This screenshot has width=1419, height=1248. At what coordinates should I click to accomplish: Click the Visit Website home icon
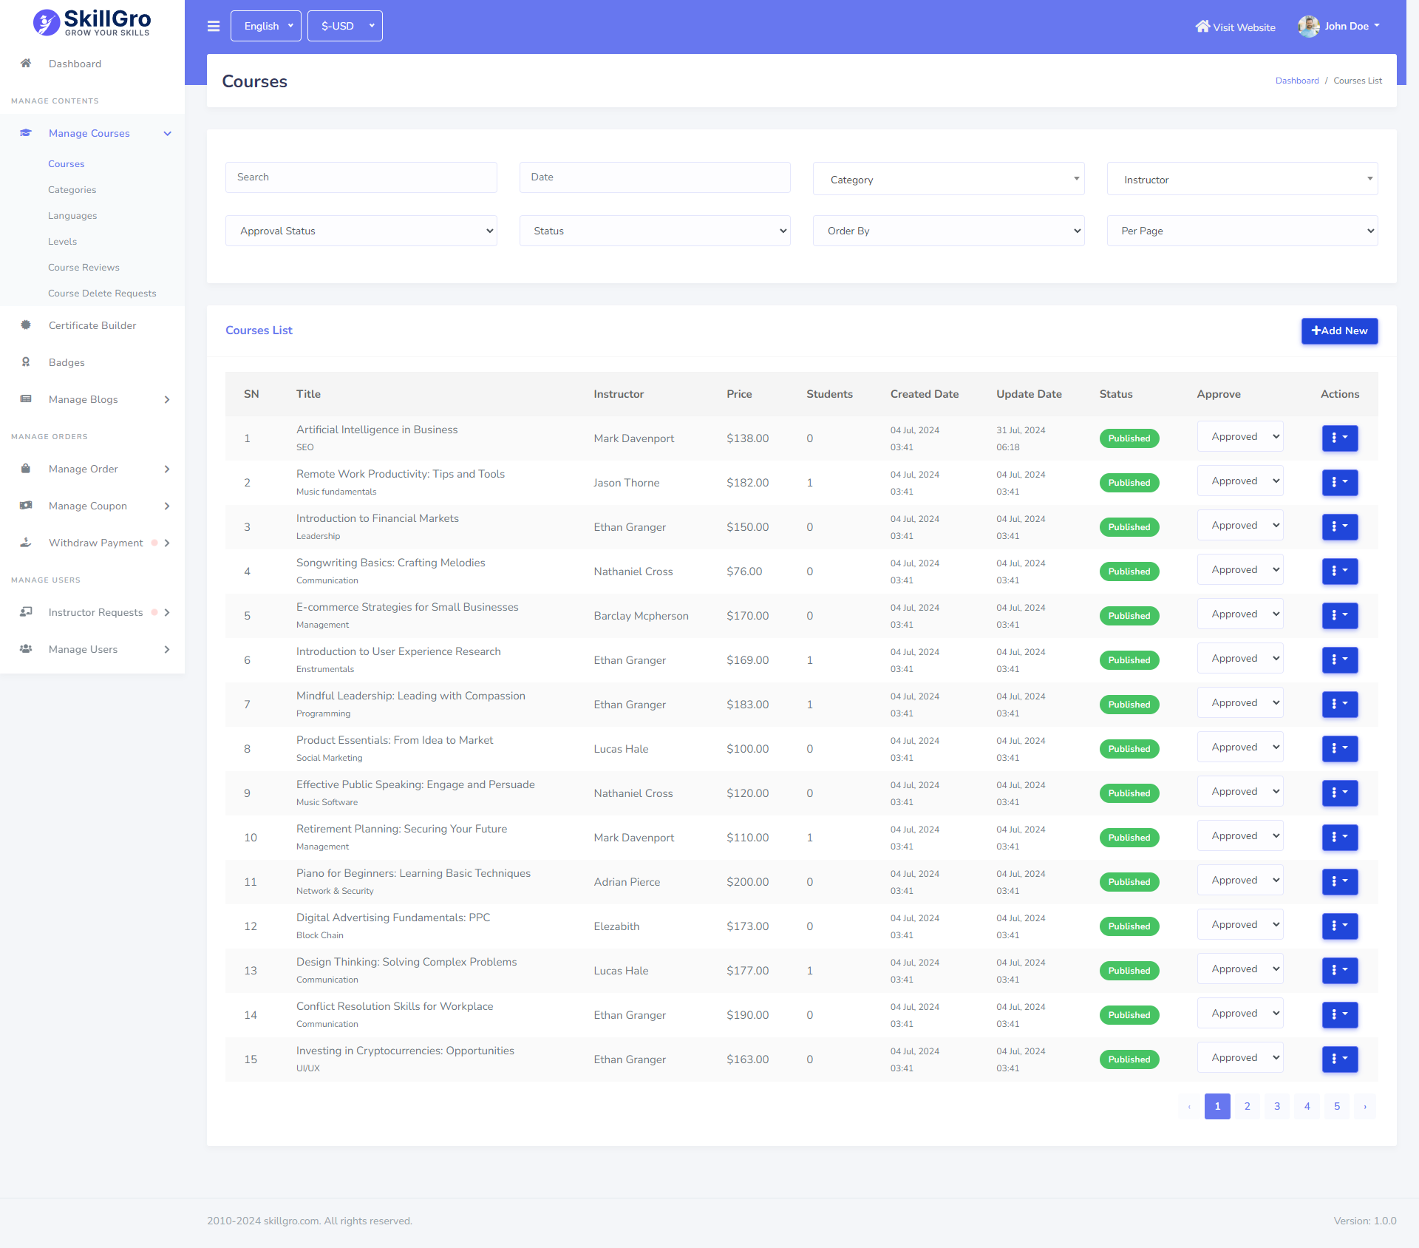coord(1202,27)
